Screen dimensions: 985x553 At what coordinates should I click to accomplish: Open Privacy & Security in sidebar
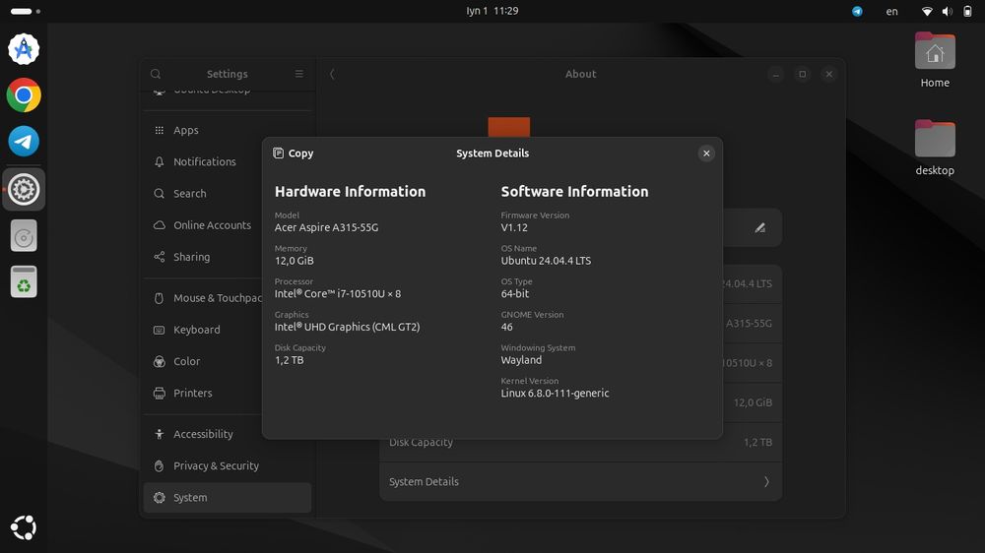click(x=228, y=465)
